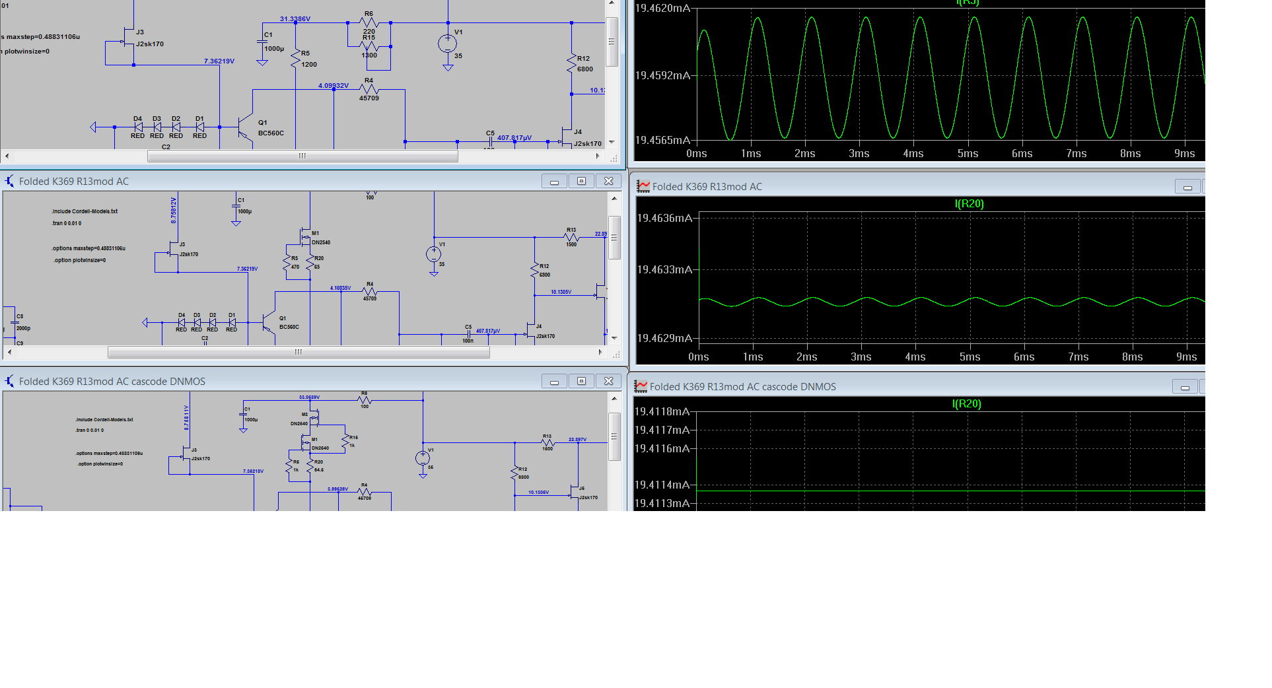
Task: Click diode D4 in the top schematic
Action: pyautogui.click(x=137, y=127)
